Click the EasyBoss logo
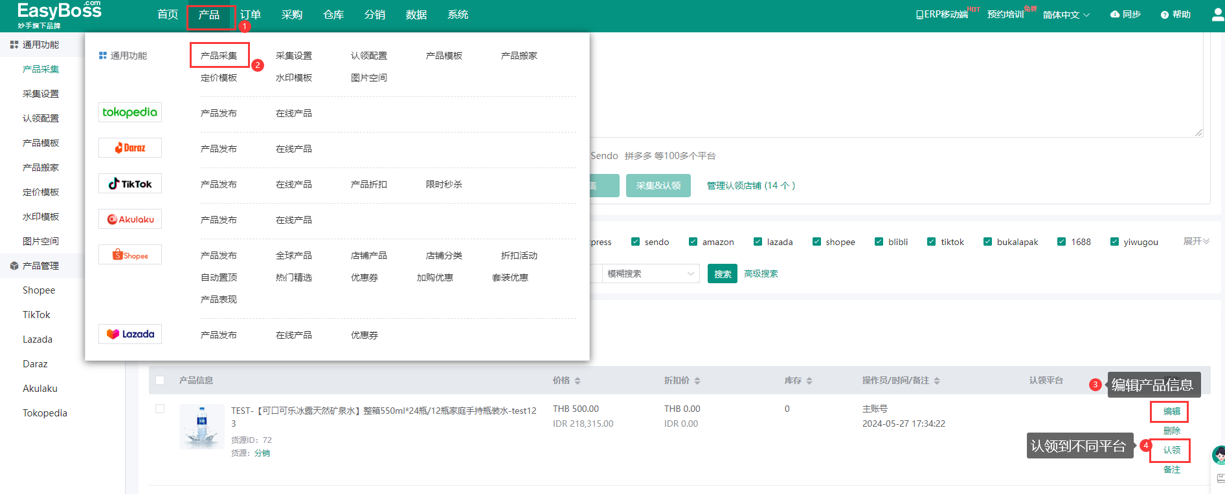 point(59,14)
